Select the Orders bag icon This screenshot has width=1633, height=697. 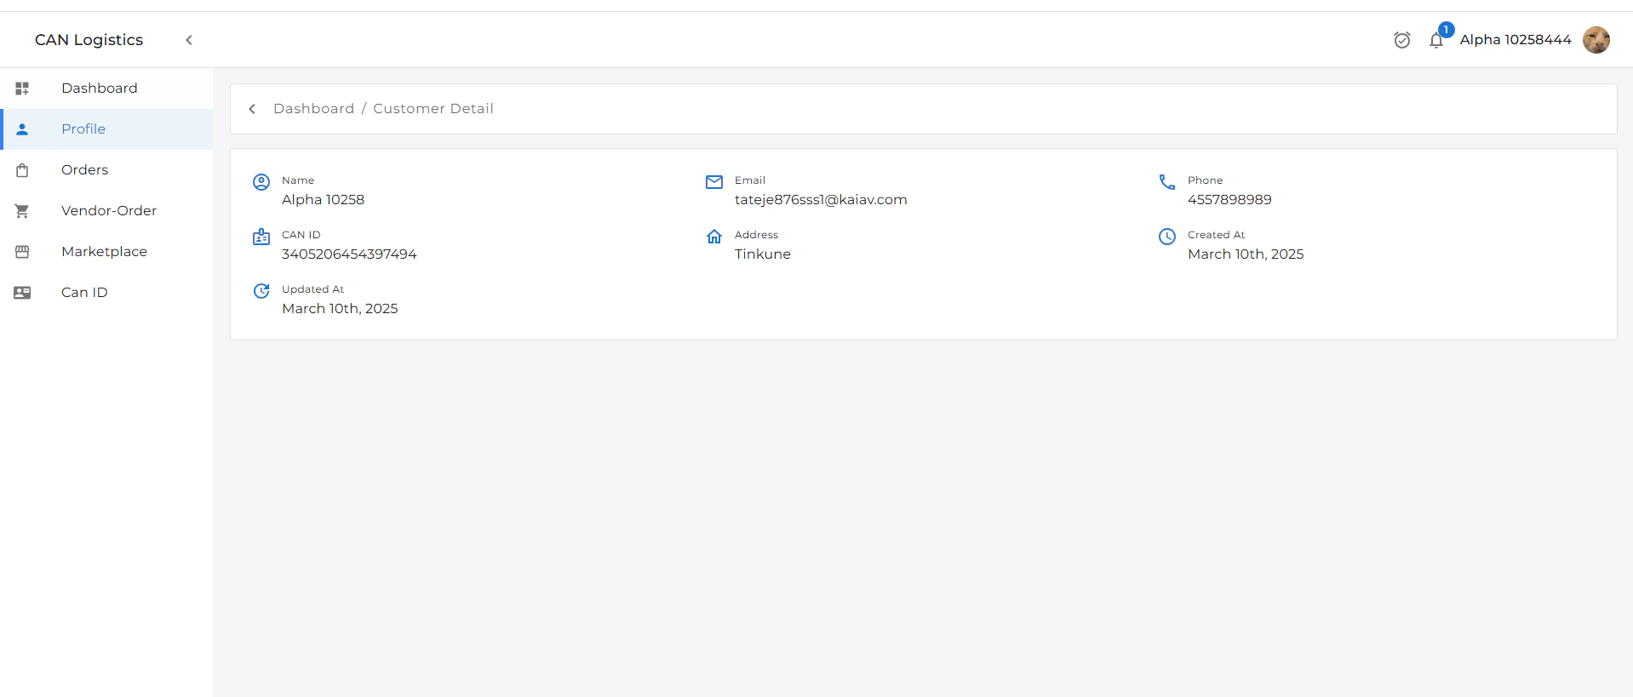click(x=22, y=170)
